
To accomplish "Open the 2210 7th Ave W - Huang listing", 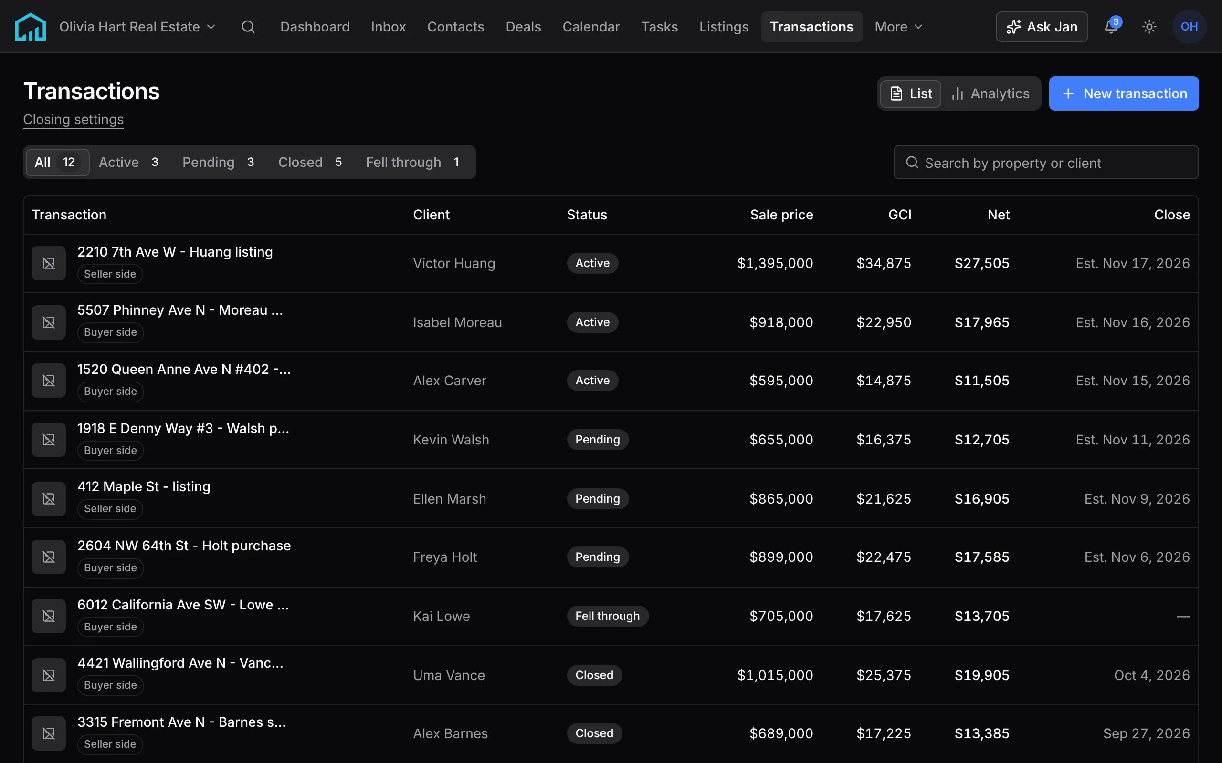I will point(175,252).
